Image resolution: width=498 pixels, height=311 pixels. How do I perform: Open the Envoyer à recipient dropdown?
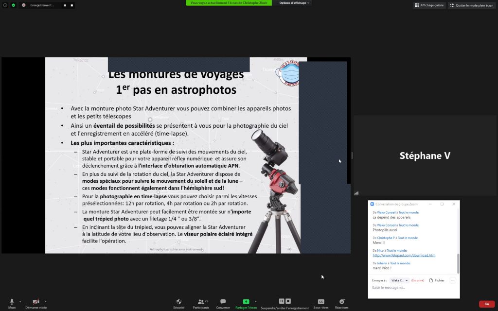[400, 280]
